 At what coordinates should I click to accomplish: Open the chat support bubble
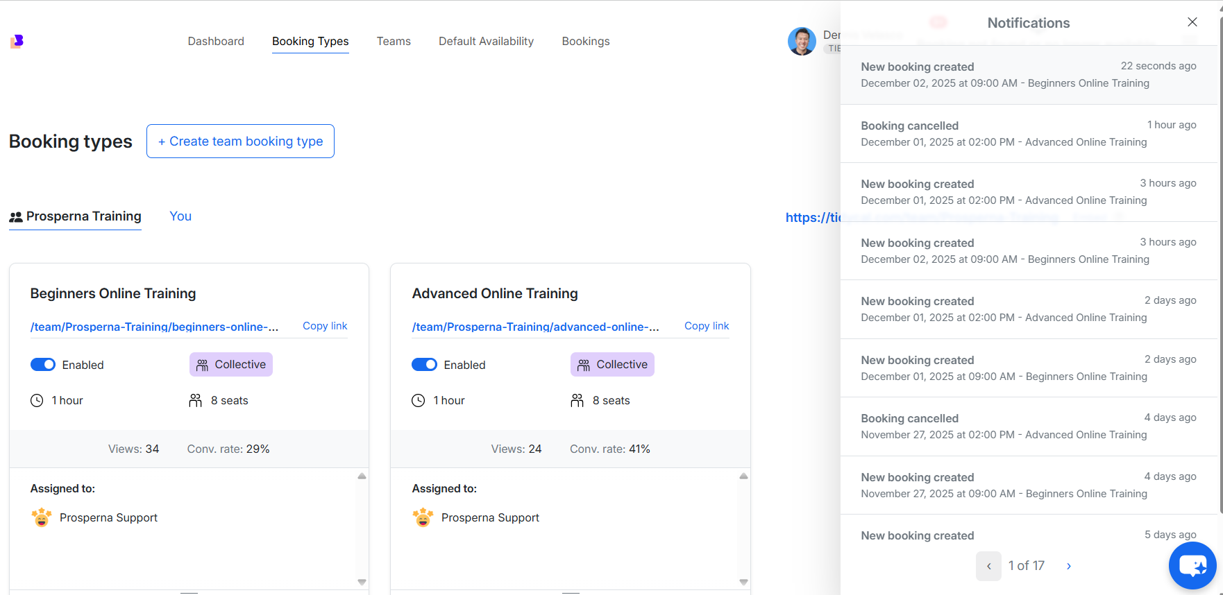(x=1192, y=566)
